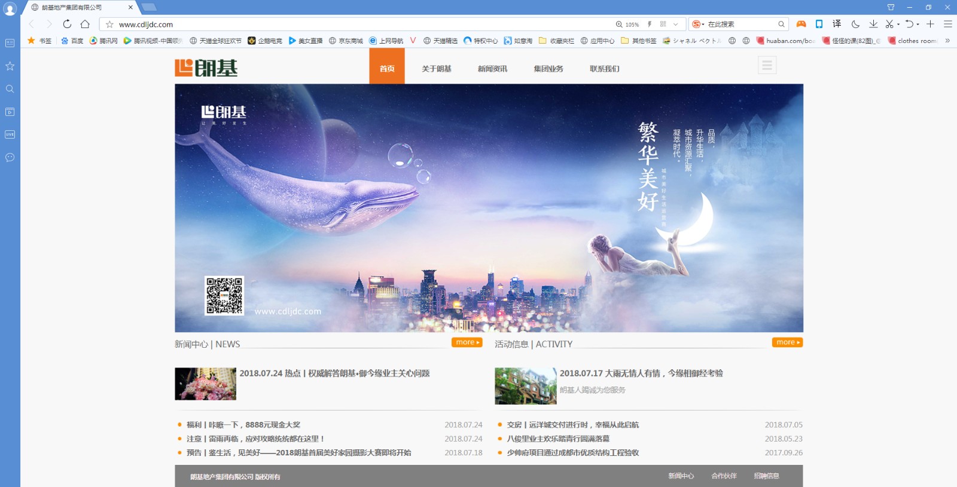957x487 pixels.
Task: Open the chat bubble icon in sidebar
Action: click(10, 158)
